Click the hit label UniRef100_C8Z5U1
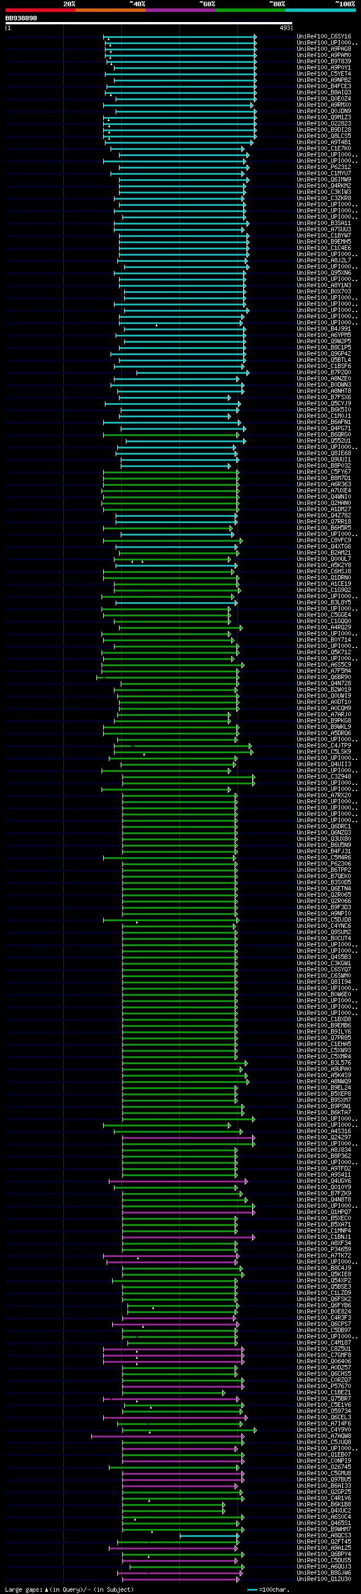The height and width of the screenshot is (1594, 361). coord(324,1349)
